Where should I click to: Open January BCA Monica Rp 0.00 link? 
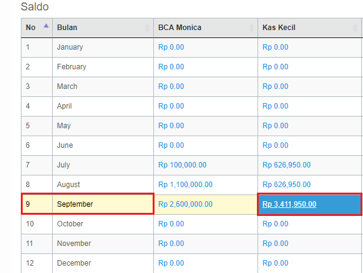171,47
